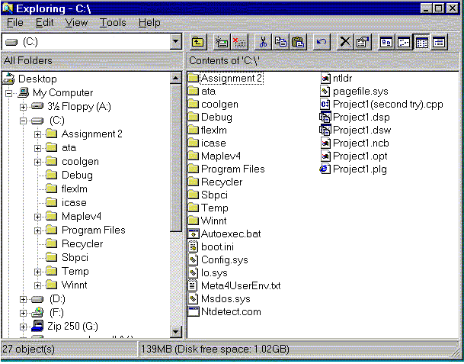
Task: Switch to Details view
Action: coord(439,43)
